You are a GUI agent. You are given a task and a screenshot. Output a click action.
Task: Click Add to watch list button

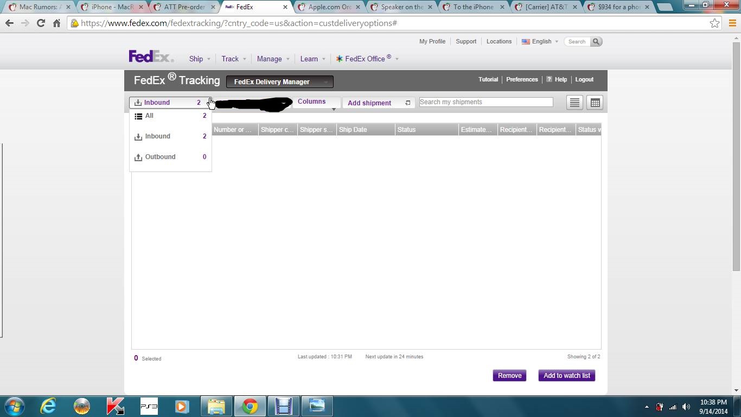566,376
